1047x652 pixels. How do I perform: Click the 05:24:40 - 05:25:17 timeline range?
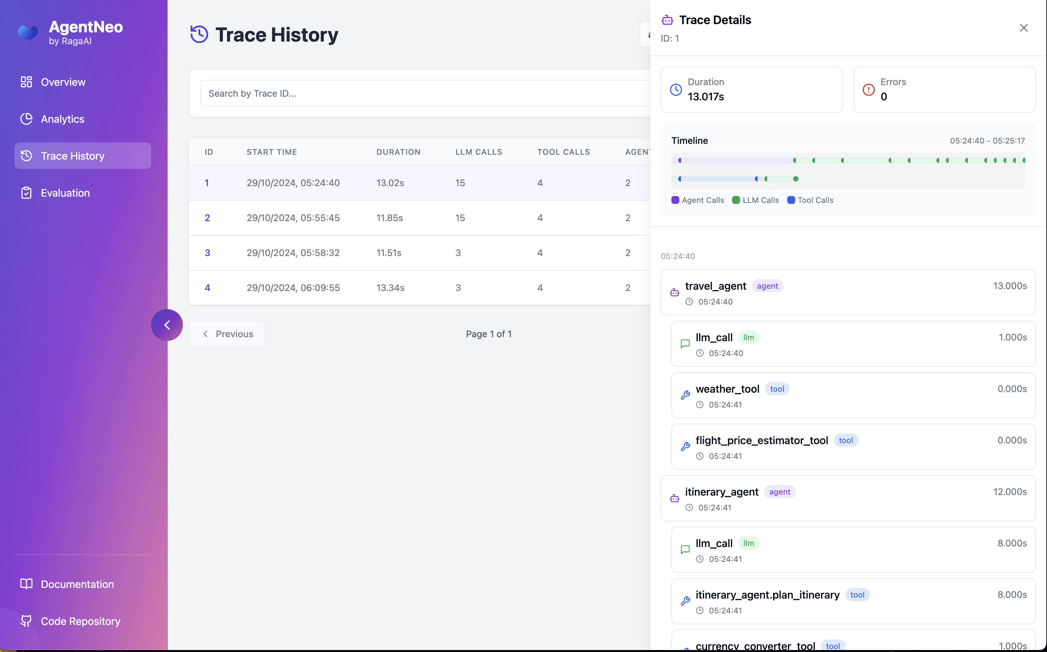(x=987, y=141)
